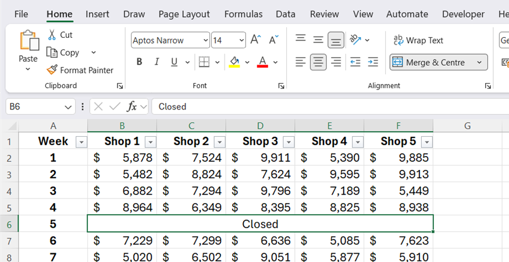Expand the borders options arrow
509x262 pixels.
217,62
